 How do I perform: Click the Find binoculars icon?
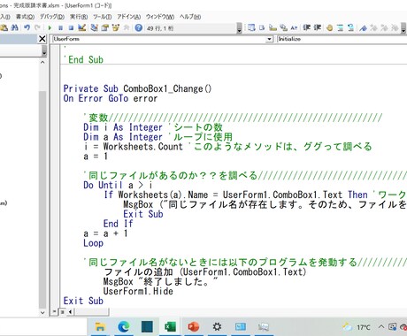pyautogui.click(x=14, y=27)
